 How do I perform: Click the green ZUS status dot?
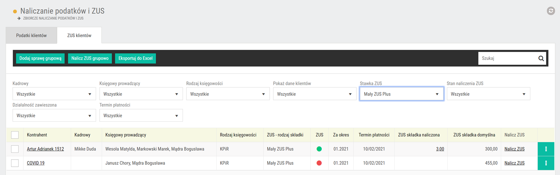point(319,149)
